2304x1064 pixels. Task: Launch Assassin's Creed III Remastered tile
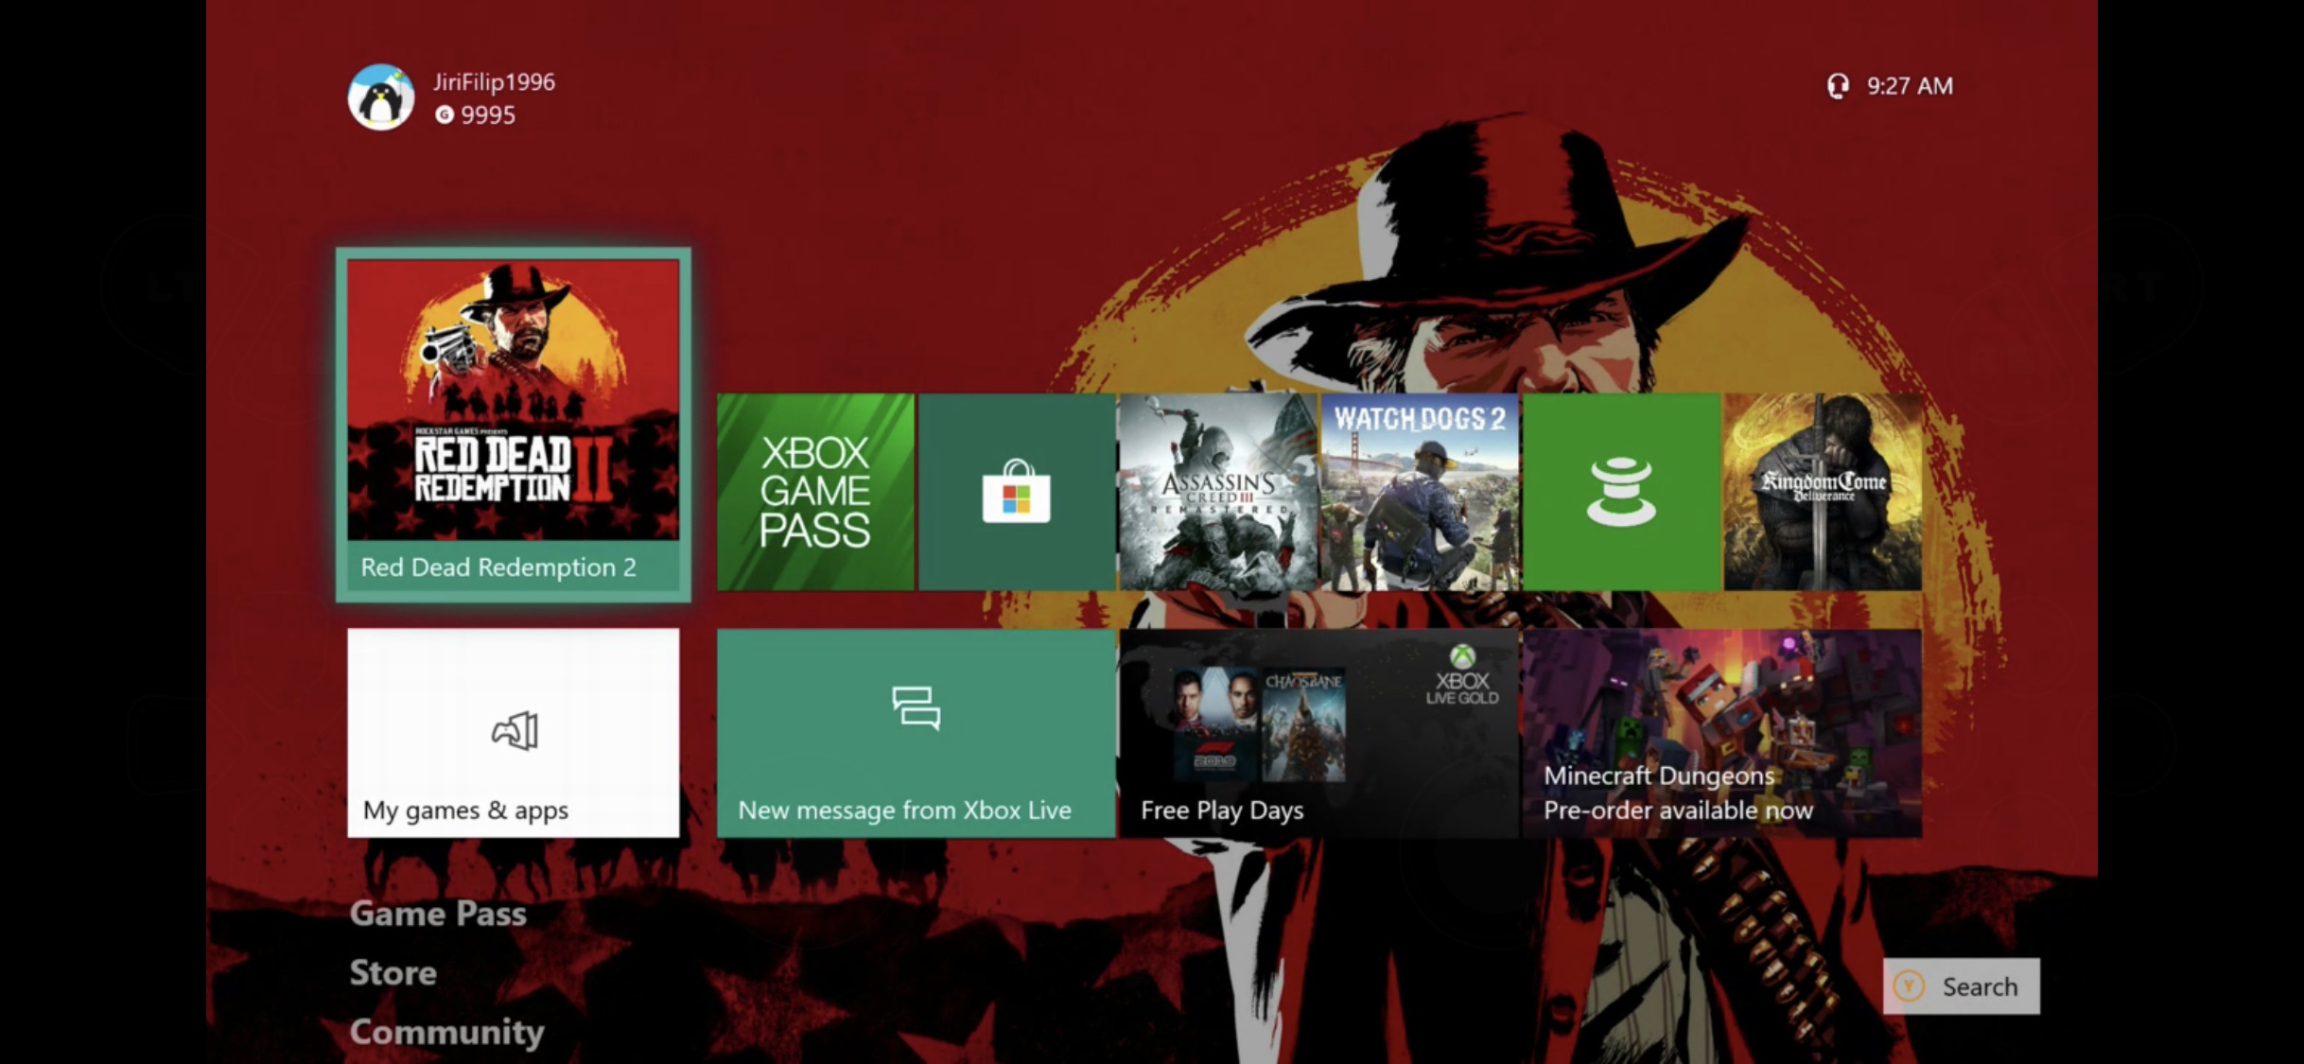click(1218, 492)
